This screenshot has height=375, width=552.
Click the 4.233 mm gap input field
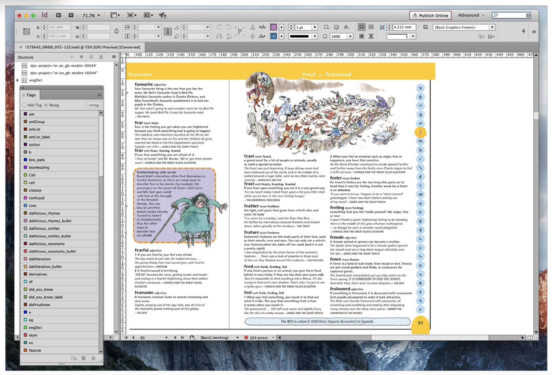(404, 27)
